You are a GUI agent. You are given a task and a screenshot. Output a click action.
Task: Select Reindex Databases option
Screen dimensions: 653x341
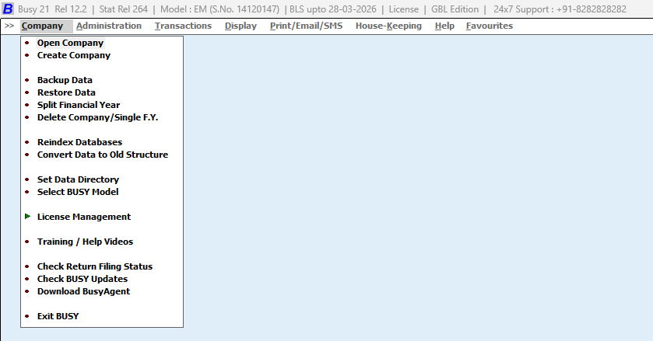pos(79,142)
